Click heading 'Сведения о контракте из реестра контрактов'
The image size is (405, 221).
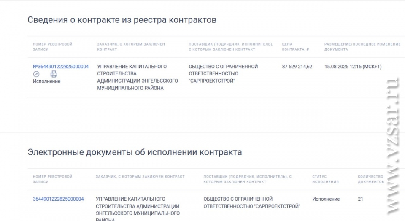point(122,20)
